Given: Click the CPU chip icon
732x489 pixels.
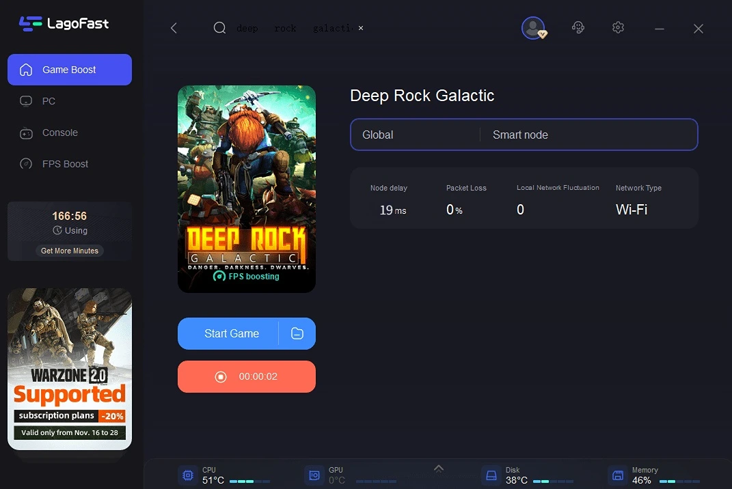Looking at the screenshot, I should (188, 475).
